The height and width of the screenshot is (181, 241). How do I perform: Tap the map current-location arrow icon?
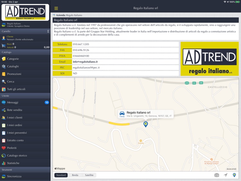tap(226, 175)
